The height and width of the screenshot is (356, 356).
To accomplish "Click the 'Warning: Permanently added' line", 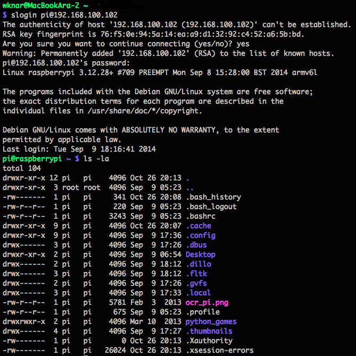I will (x=168, y=53).
